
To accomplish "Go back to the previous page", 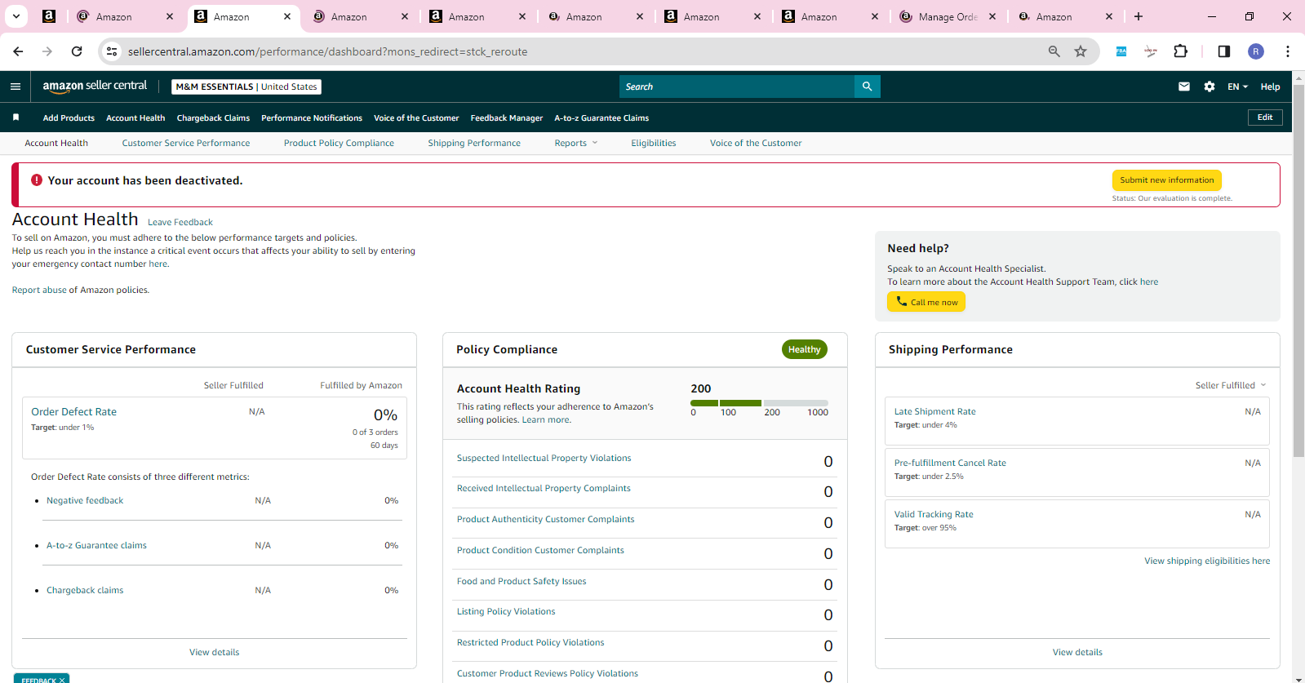I will tap(18, 51).
